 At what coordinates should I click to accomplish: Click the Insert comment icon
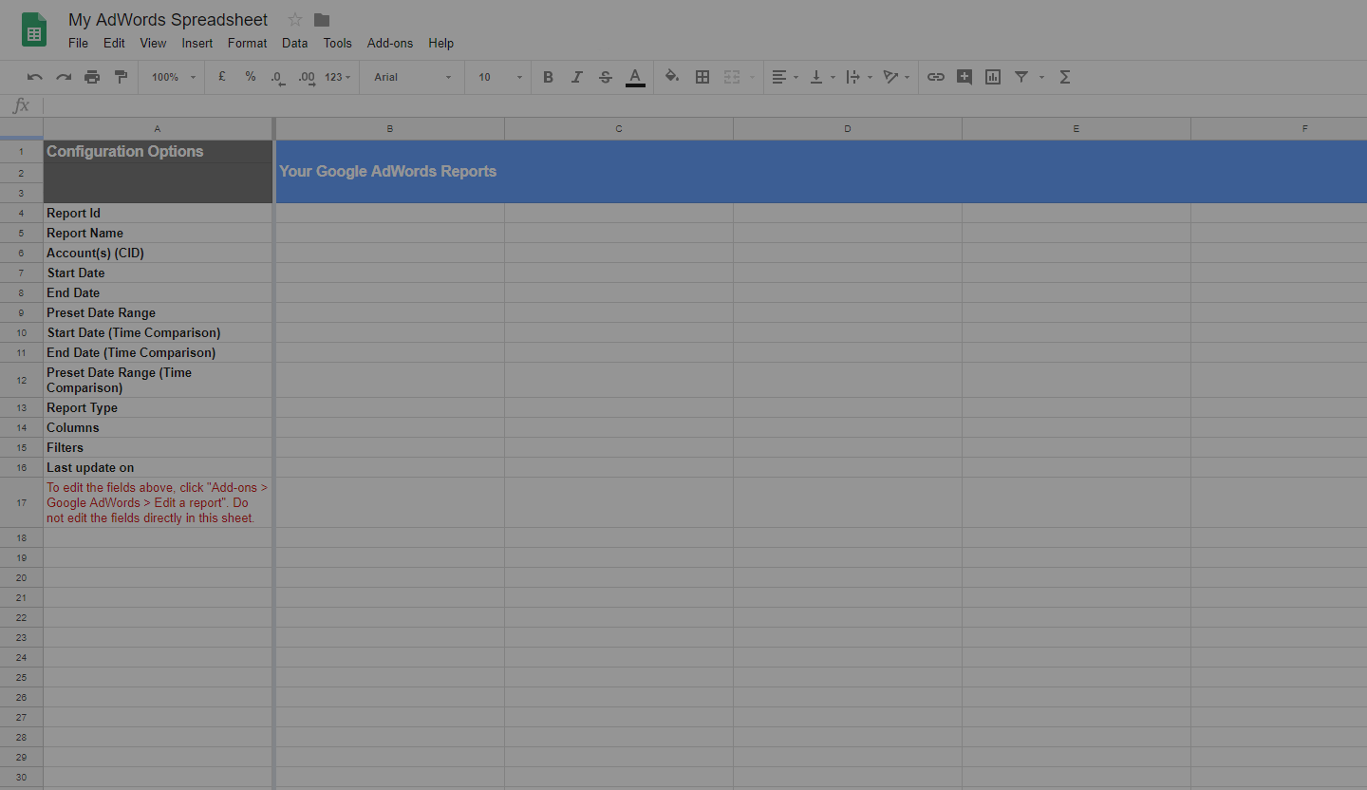(x=964, y=77)
